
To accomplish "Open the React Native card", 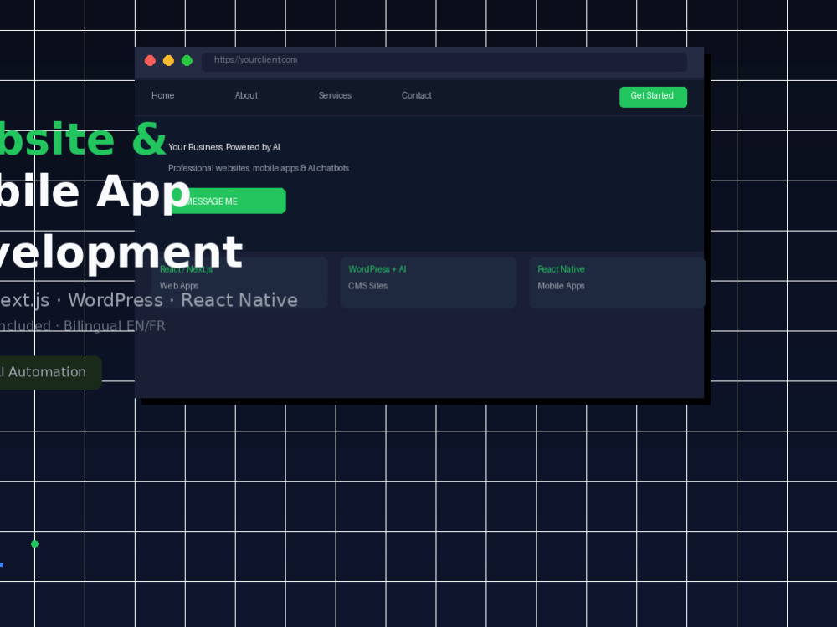I will point(617,283).
